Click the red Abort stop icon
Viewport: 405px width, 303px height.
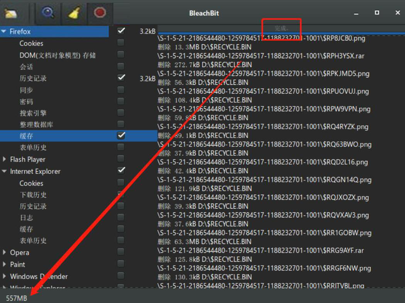(100, 12)
